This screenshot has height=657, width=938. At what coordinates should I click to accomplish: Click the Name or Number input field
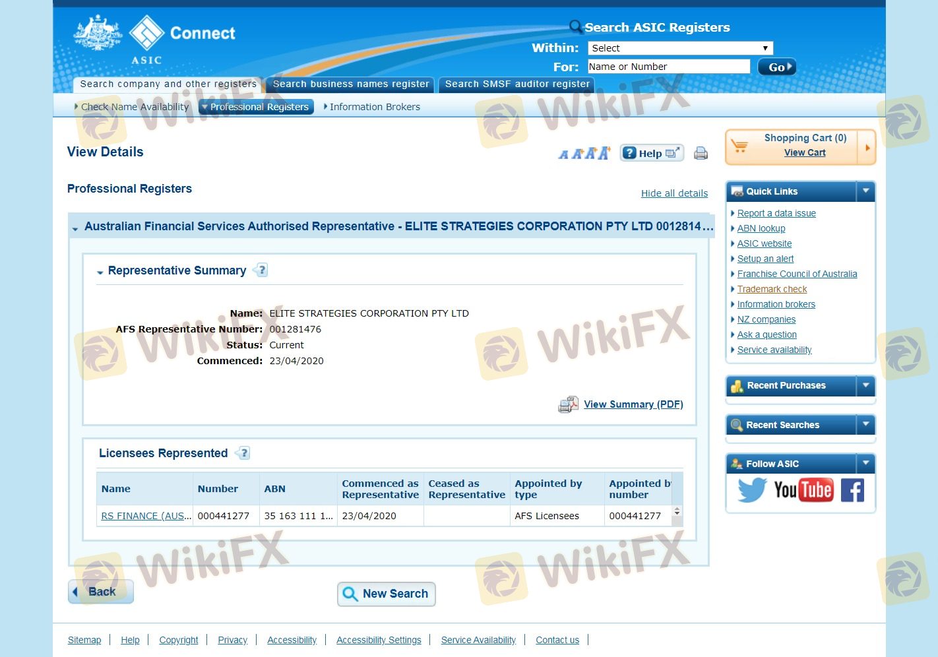click(668, 67)
